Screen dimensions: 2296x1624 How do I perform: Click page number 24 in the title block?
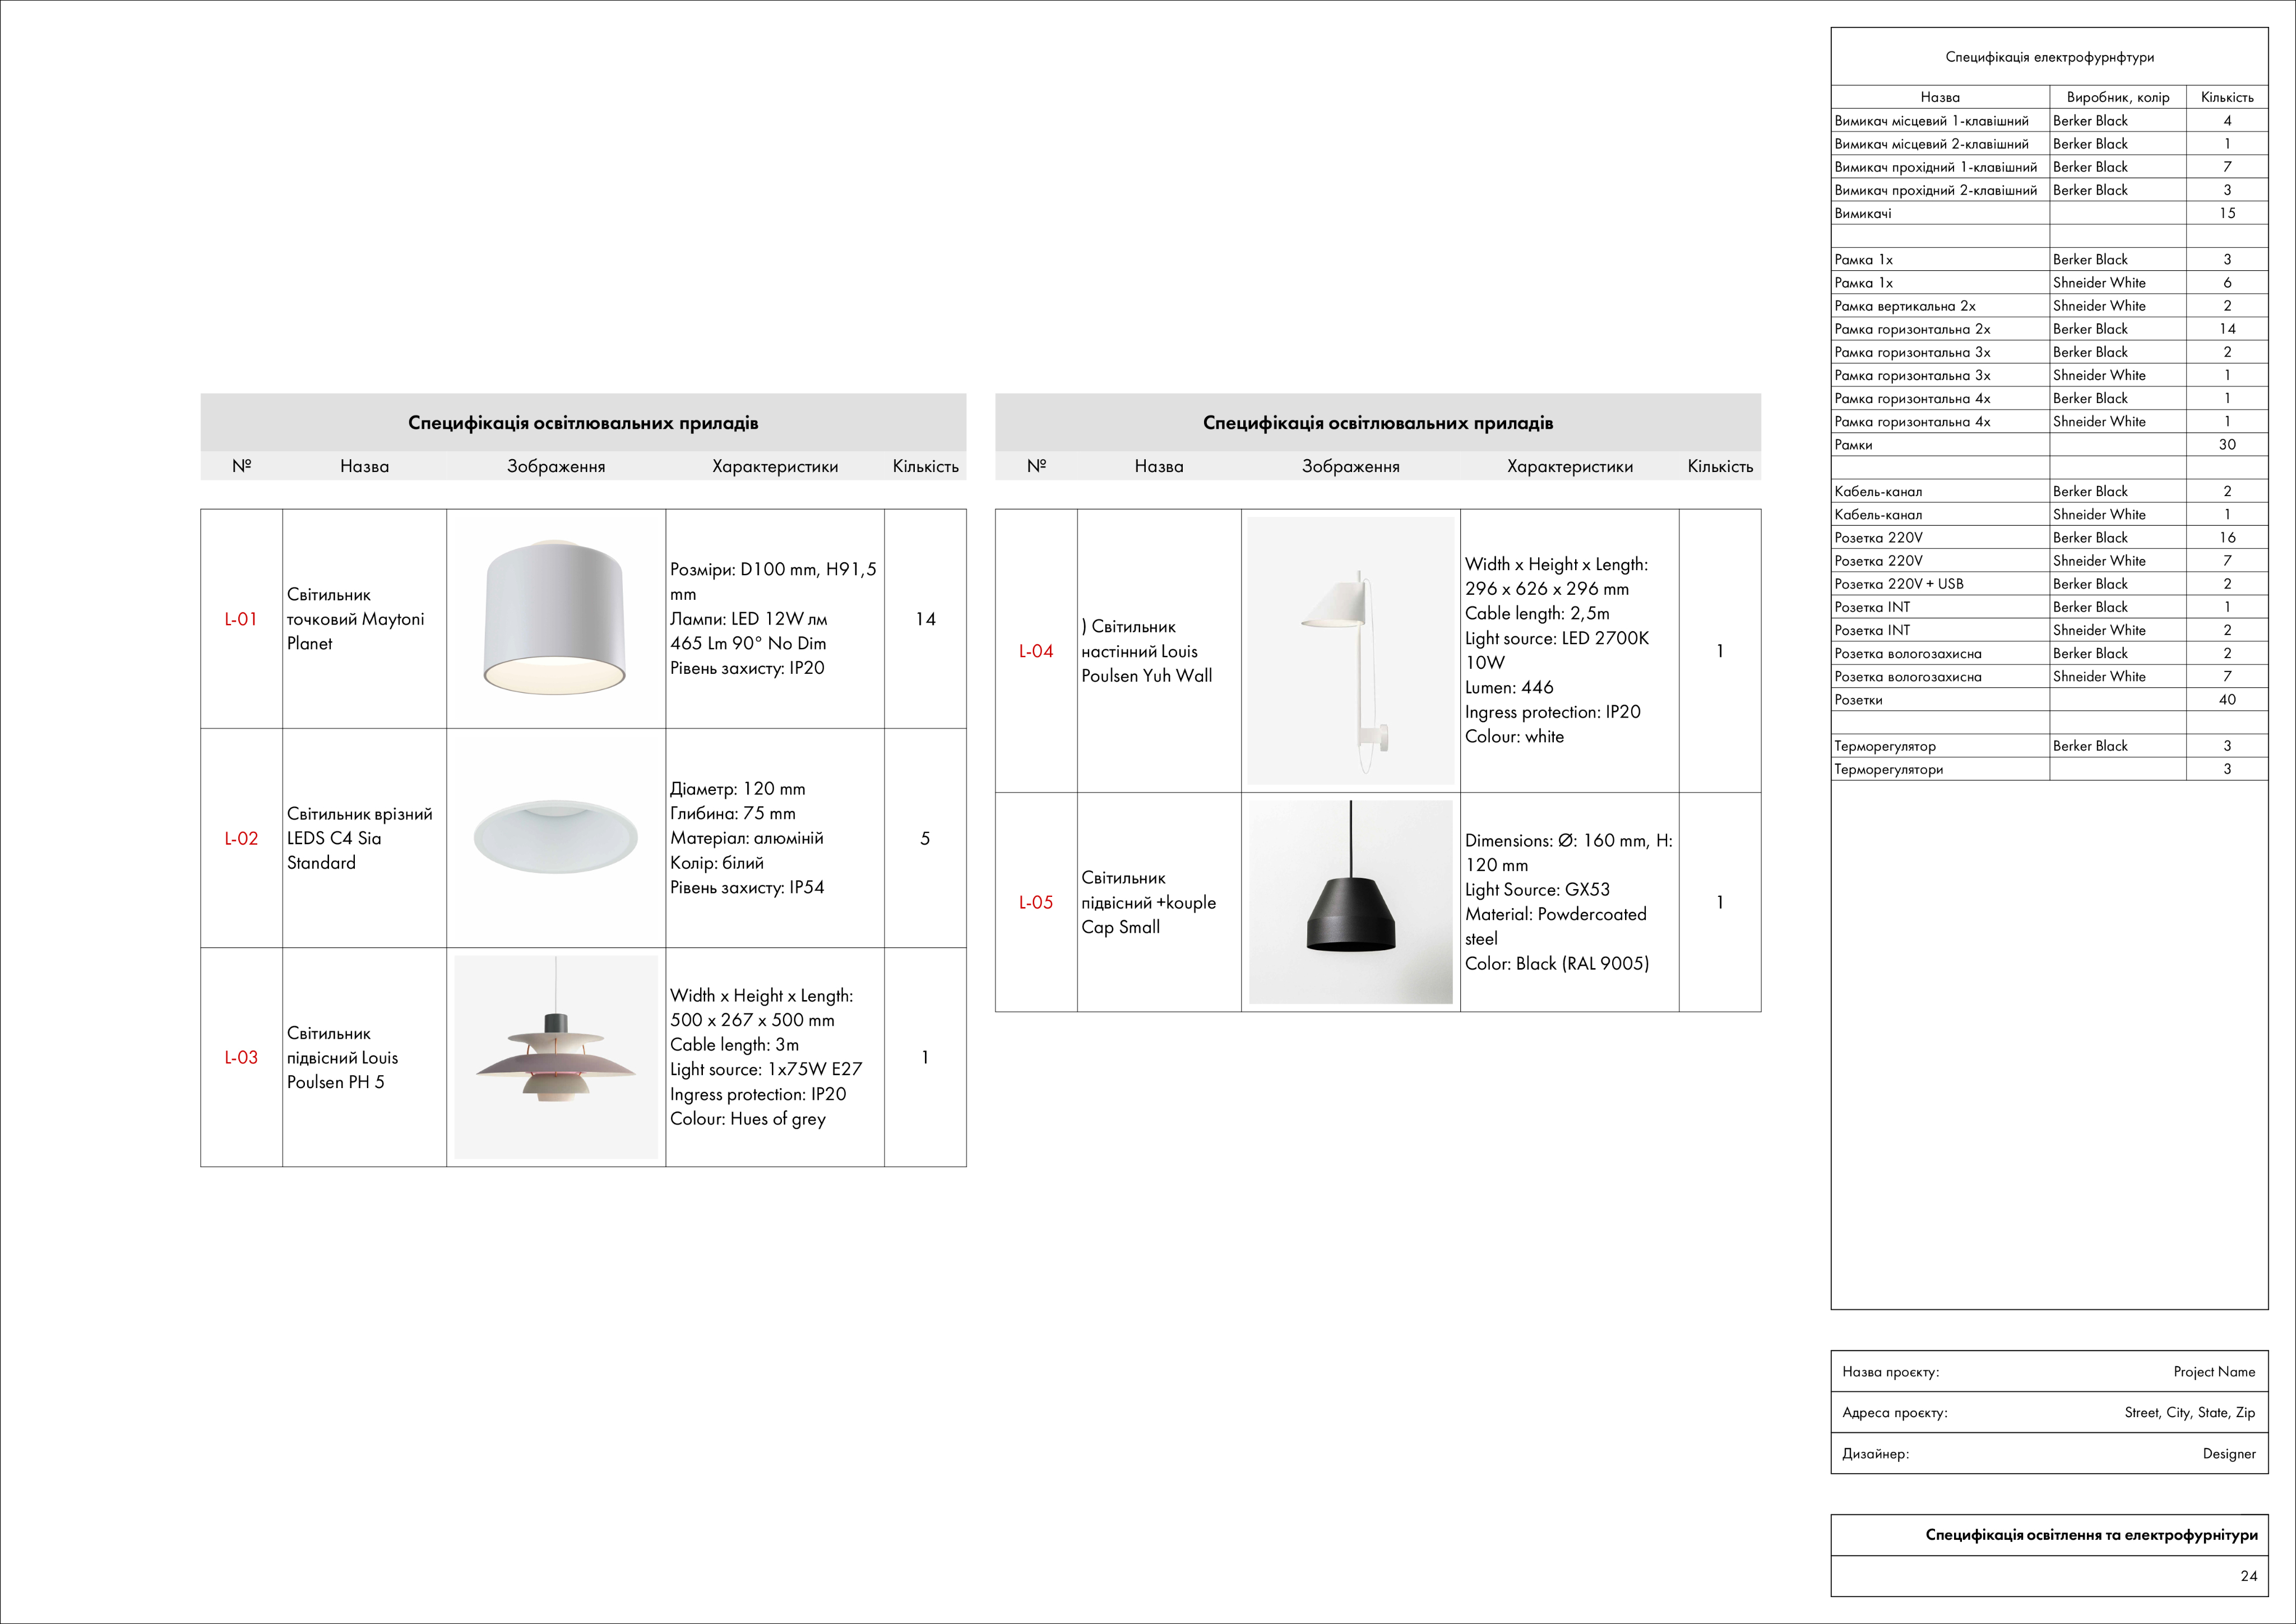[2248, 1576]
